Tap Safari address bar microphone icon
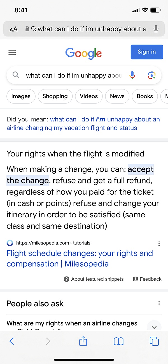Viewport: 168px width, 364px height. (156, 29)
